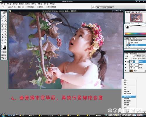The height and width of the screenshot is (117, 146).
Task: Open the 画笔 Brushes palette well tab
Action: point(98,7)
